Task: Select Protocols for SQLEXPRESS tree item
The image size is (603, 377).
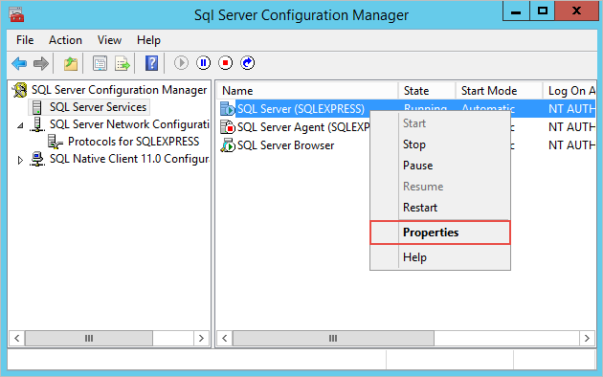Action: pos(133,142)
